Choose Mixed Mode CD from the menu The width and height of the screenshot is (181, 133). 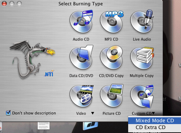pyautogui.click(x=155, y=121)
